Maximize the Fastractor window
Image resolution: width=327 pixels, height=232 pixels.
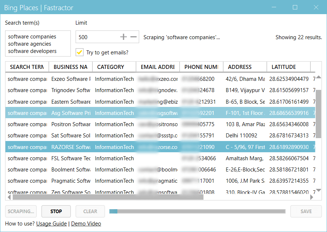click(295, 7)
